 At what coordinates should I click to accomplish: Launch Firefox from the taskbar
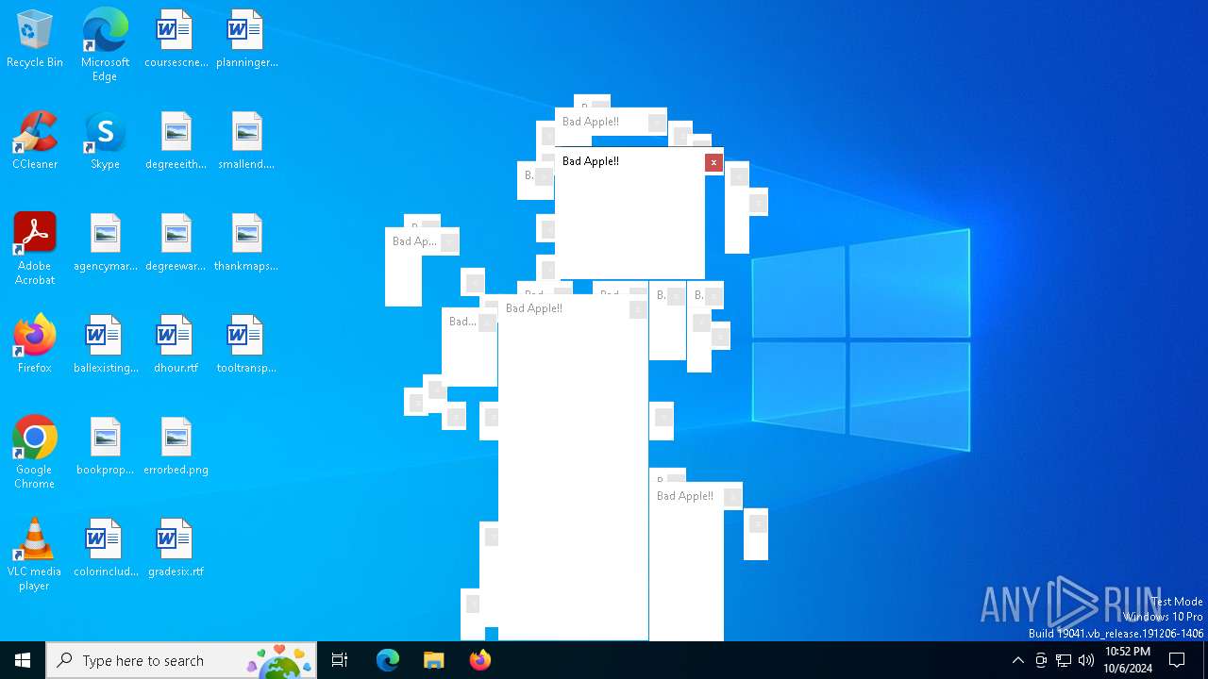click(x=480, y=660)
